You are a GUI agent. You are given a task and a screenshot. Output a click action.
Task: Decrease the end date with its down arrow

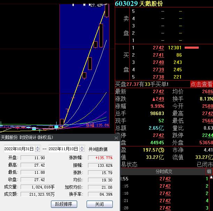pos(82,151)
